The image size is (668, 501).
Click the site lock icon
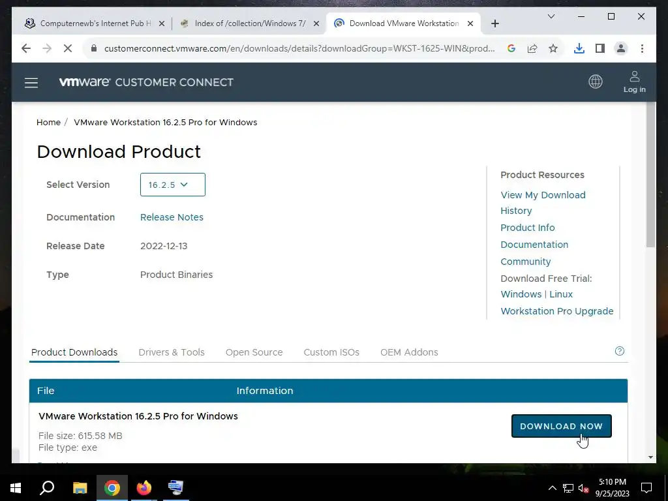coord(94,48)
